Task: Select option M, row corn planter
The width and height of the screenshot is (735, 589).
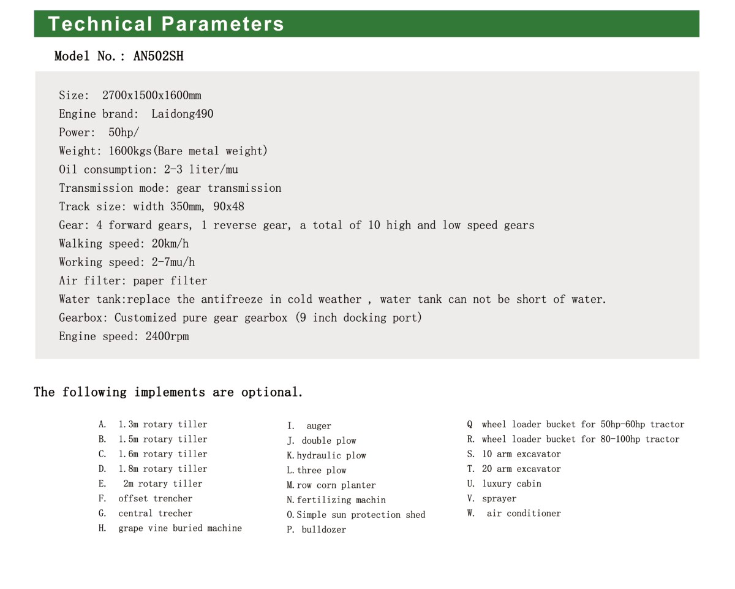Action: [336, 485]
